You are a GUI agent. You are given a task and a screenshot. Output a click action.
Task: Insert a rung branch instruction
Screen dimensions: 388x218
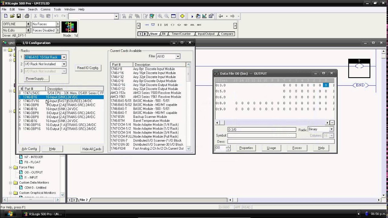coord(153,25)
